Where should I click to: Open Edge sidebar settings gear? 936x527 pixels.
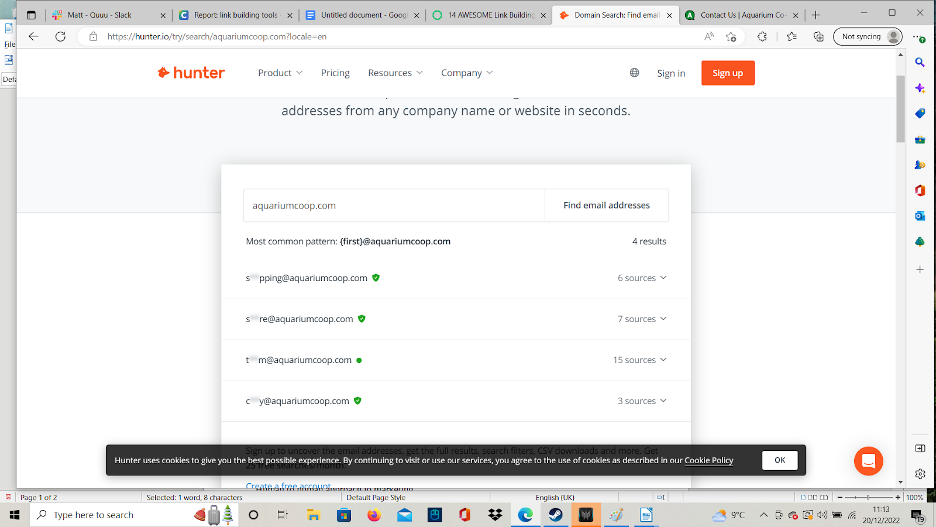[x=920, y=474]
